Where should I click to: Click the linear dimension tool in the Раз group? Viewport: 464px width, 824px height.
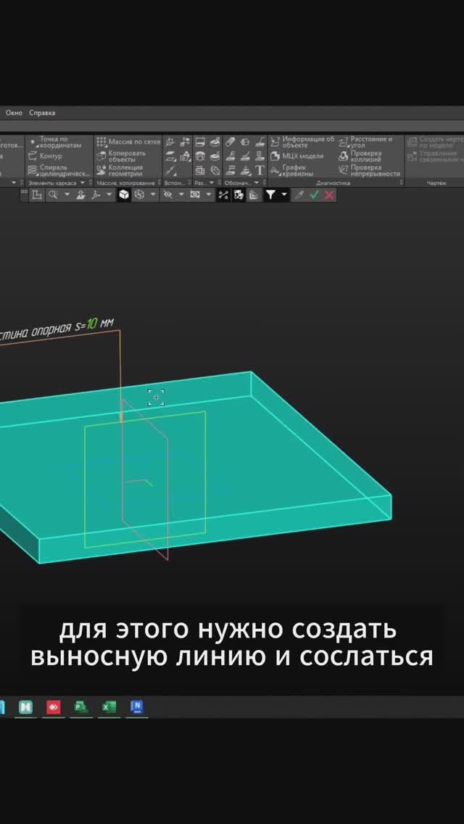(x=199, y=142)
